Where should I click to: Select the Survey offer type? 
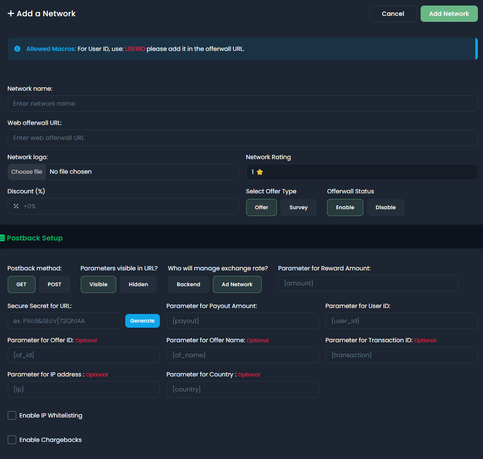click(x=298, y=207)
